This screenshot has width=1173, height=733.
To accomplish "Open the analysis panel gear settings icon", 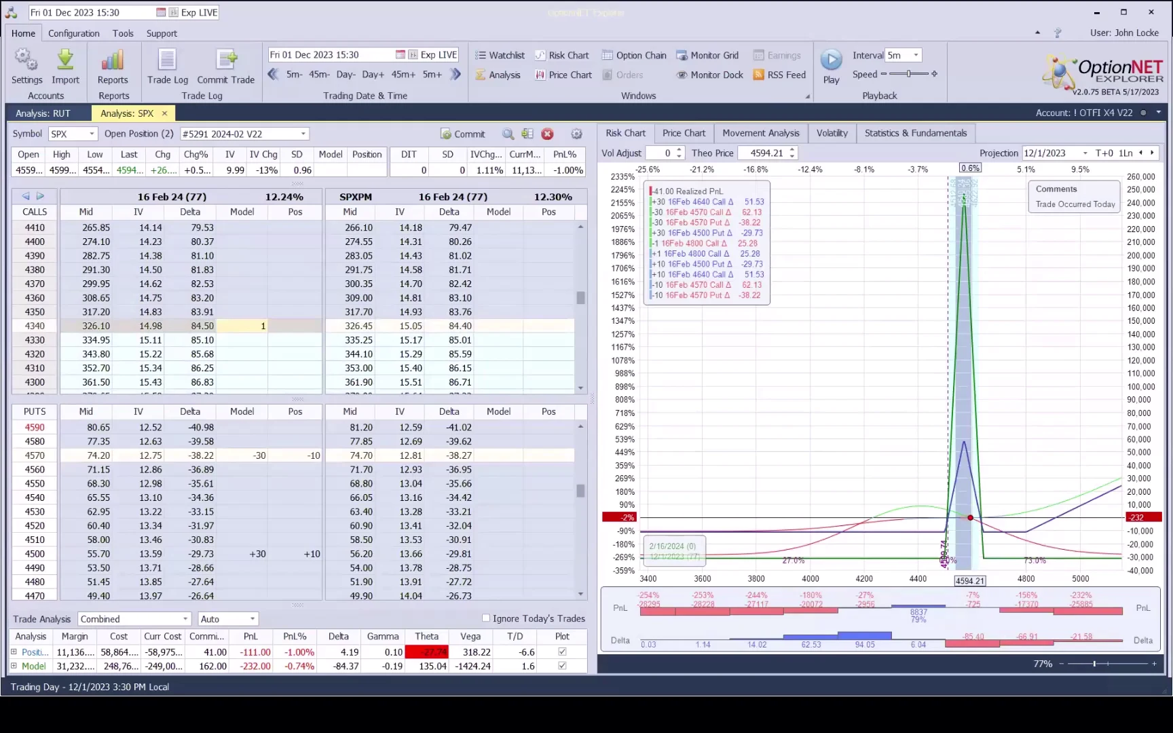I will tap(576, 134).
